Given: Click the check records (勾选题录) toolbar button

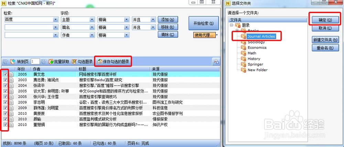Looking at the screenshot, I should point(82,61).
